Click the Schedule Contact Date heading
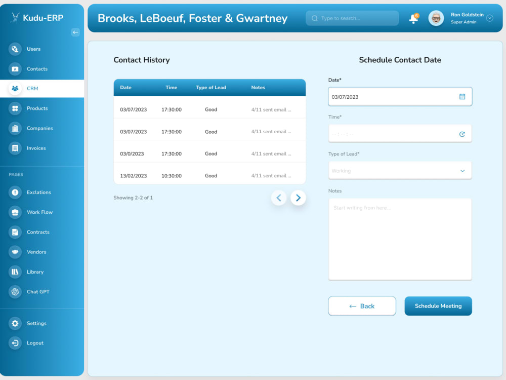 (400, 60)
